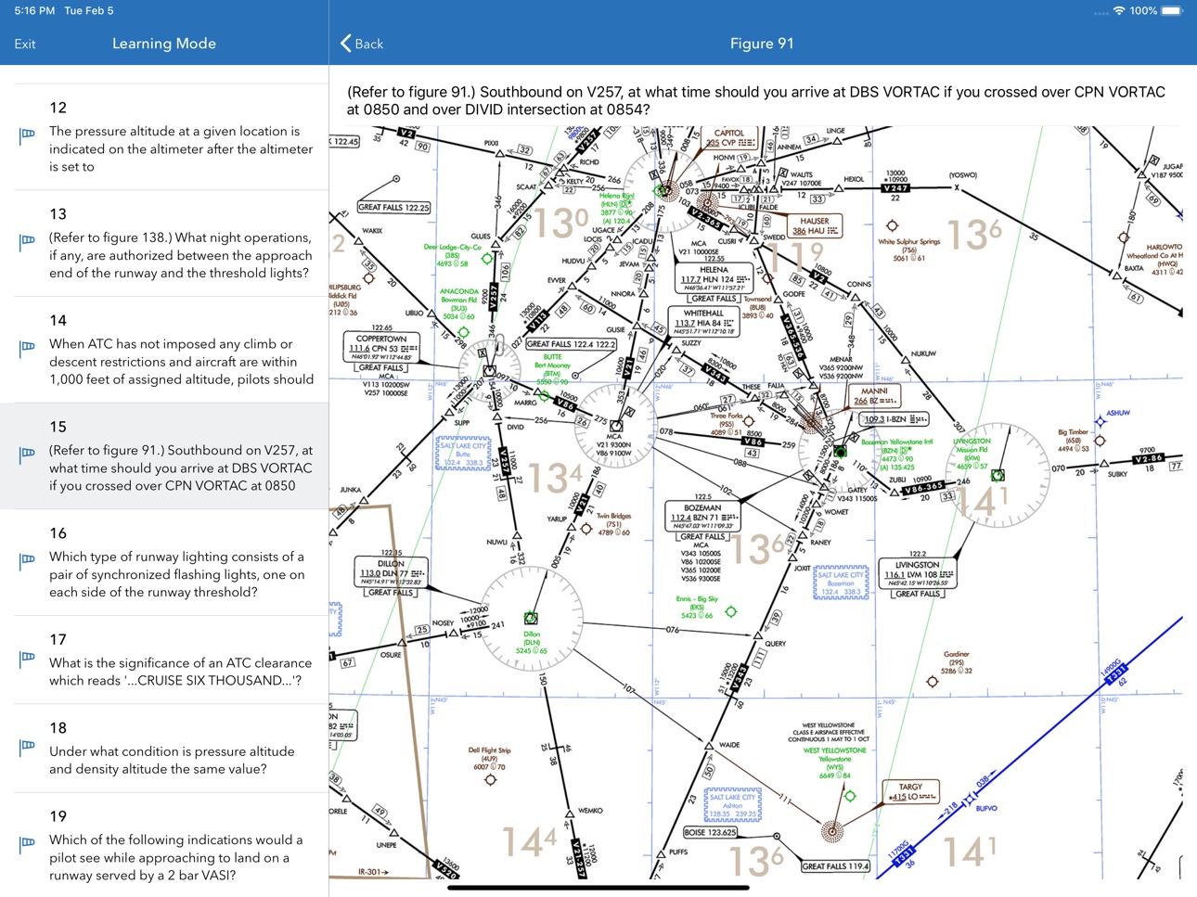
Task: Tap the flag icon for question 16
Action: click(27, 561)
